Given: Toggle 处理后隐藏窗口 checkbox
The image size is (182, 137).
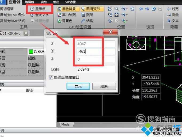Looking at the screenshot, I should tap(50, 77).
